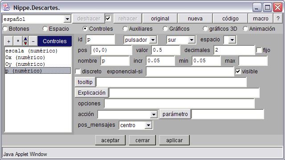Viewport: 285px width, 160px height.
Task: Minimize the Nippe Descartes window
Action: (257, 8)
